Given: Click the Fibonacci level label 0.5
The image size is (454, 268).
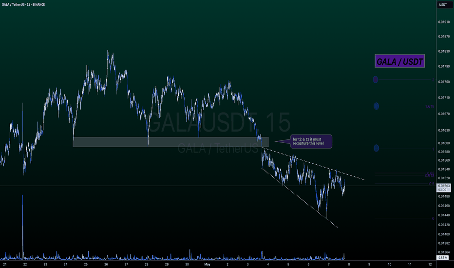Looking at the screenshot, I should point(432,184).
